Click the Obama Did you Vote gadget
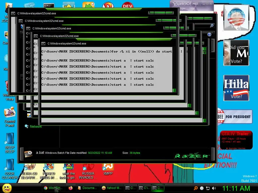Image resolution: width=258 pixels, height=193 pixels. pos(236,17)
